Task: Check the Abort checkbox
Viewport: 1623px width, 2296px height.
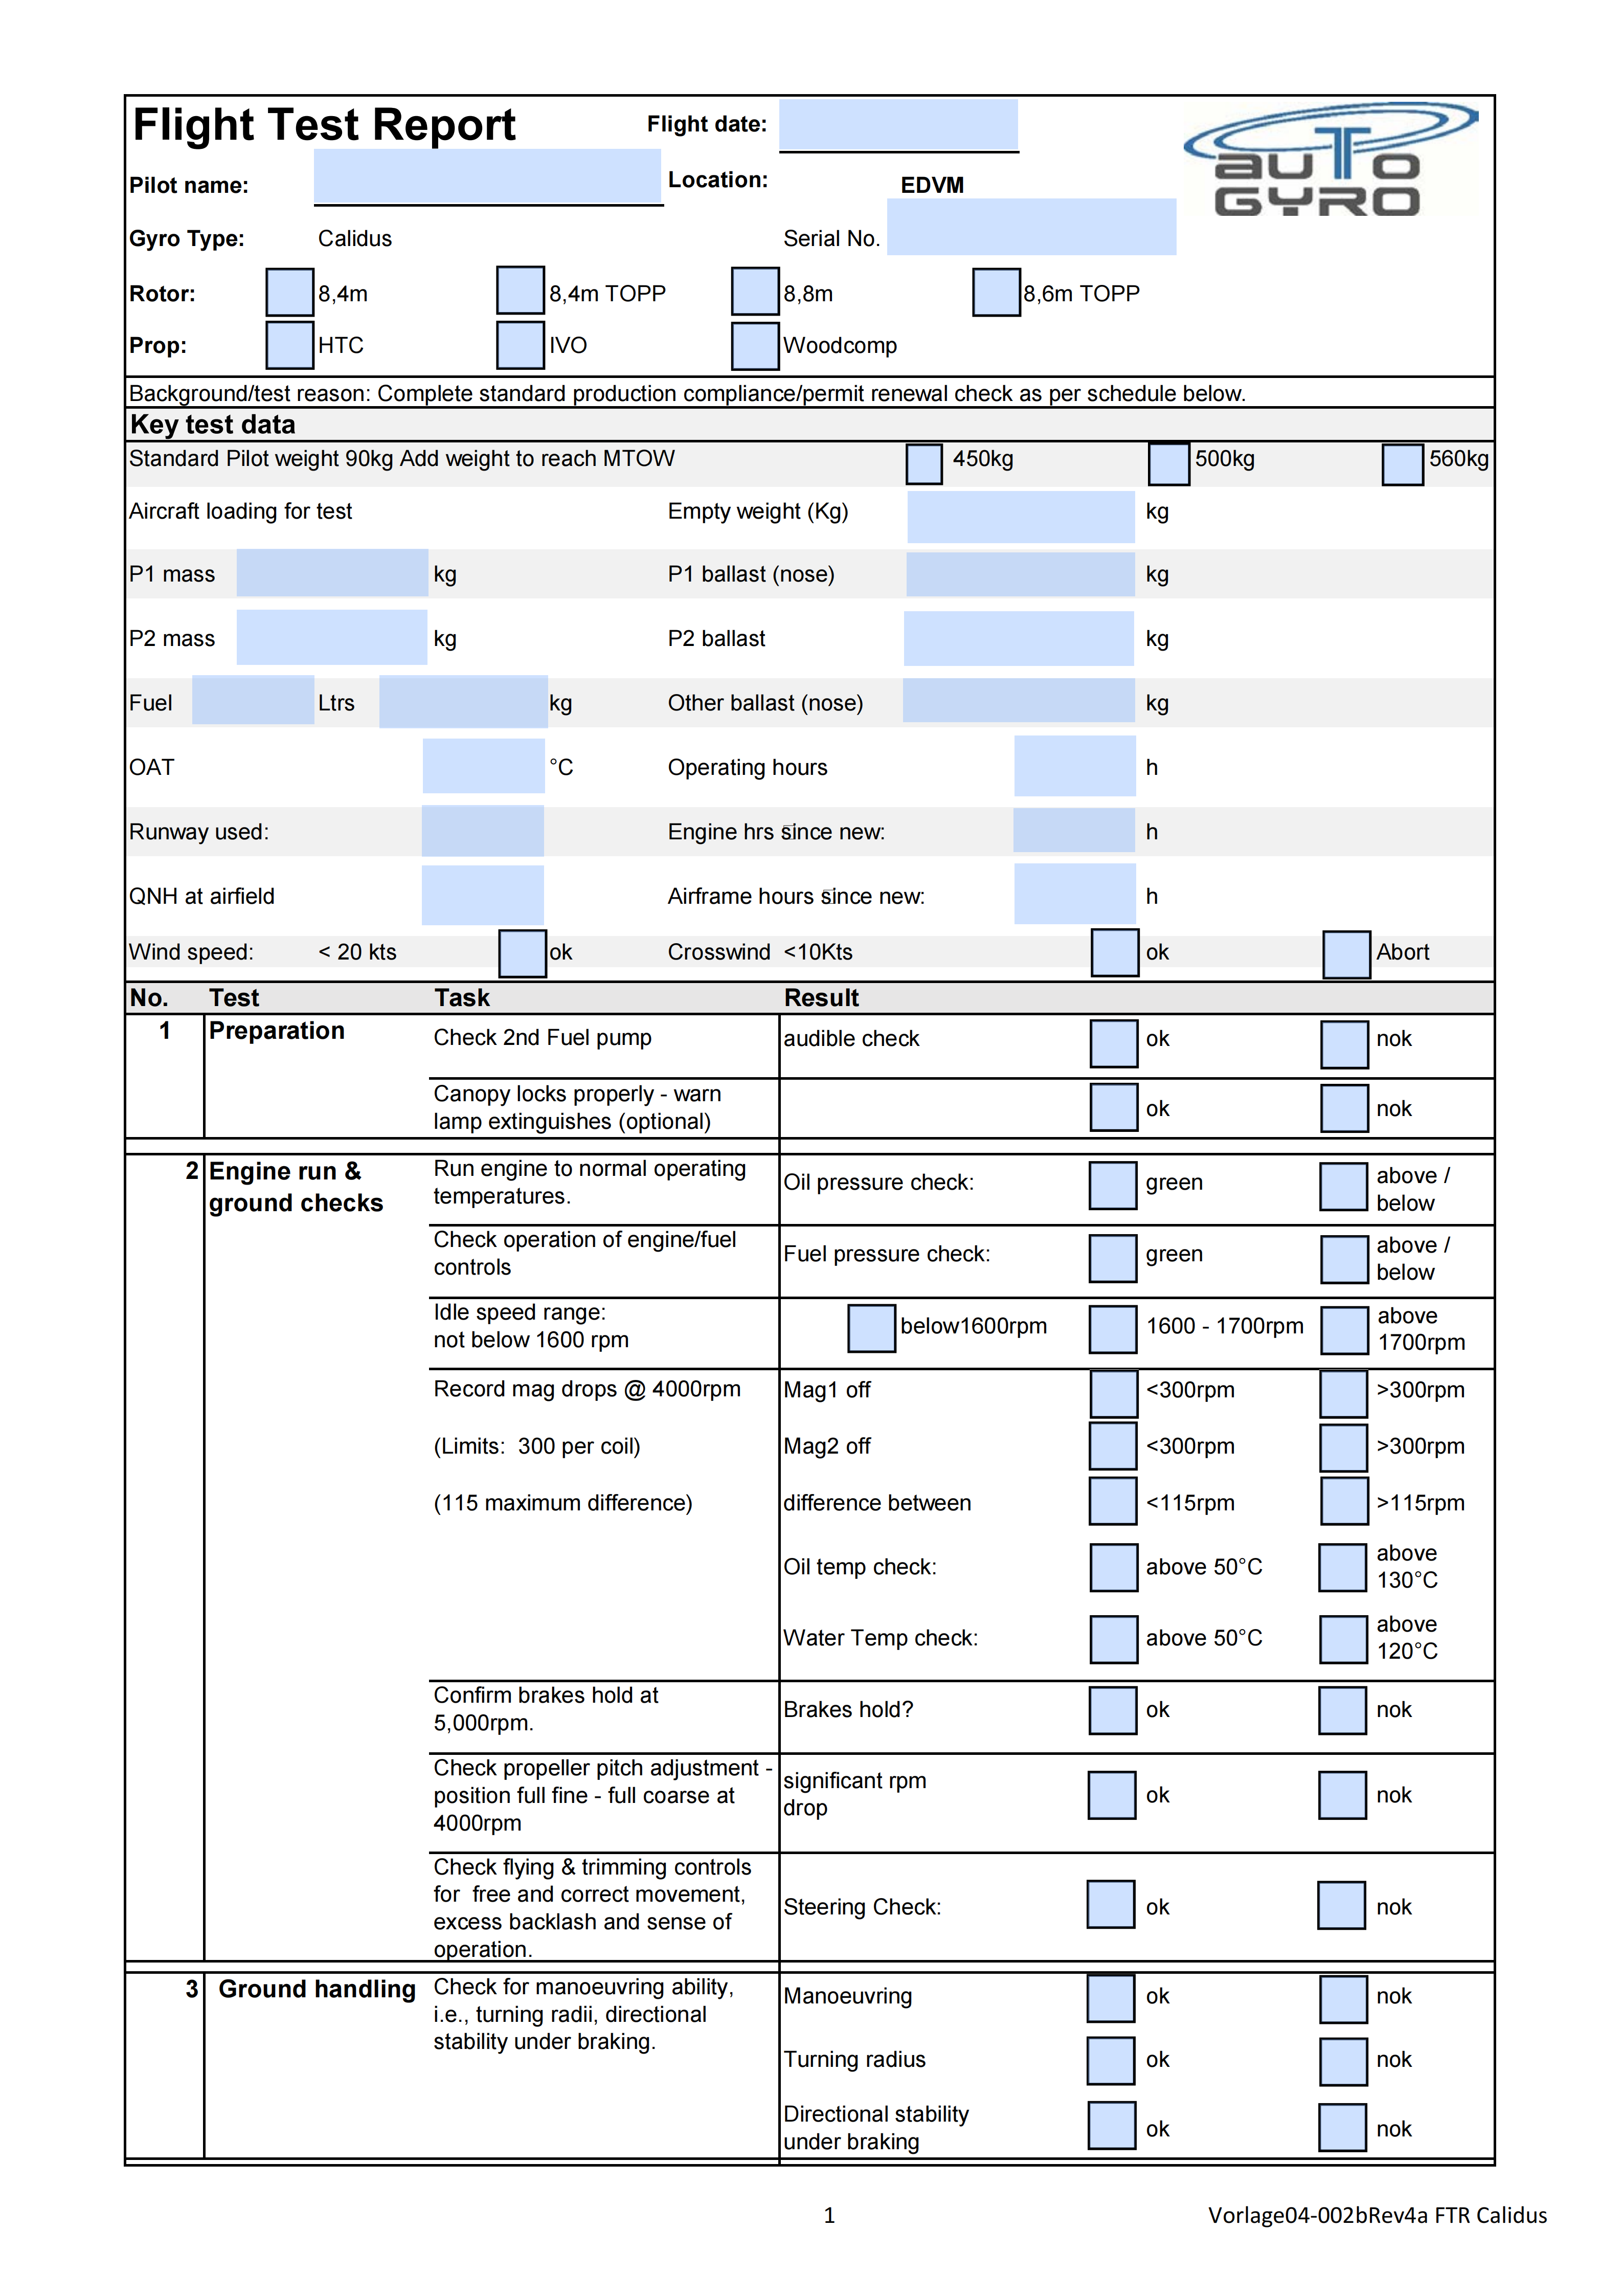Action: click(x=1346, y=954)
